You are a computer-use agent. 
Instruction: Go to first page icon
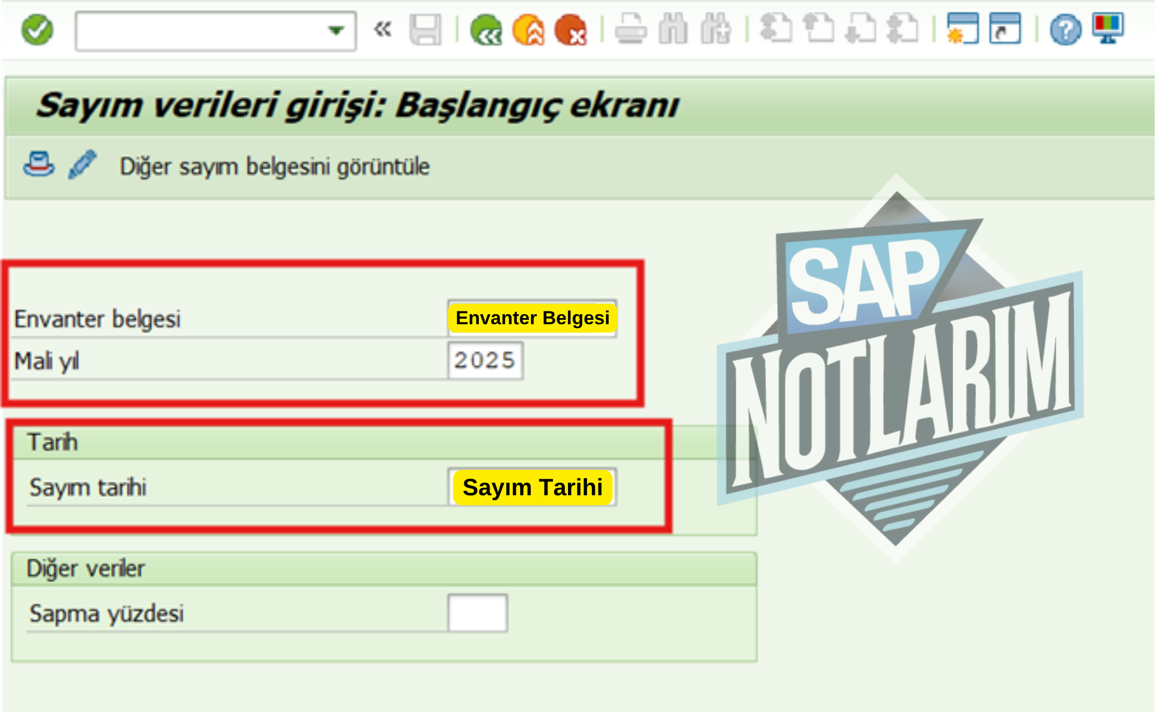click(777, 28)
